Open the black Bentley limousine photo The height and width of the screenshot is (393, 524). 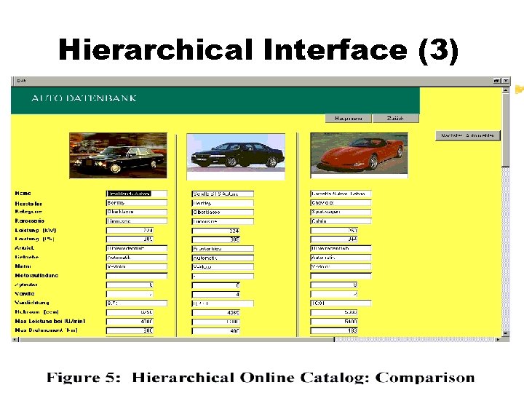(x=118, y=156)
